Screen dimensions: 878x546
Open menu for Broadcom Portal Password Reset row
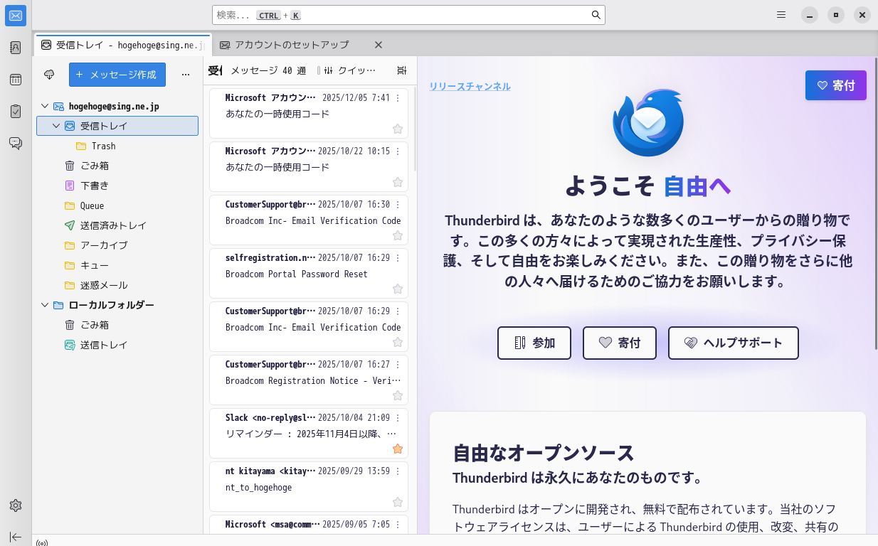point(398,257)
